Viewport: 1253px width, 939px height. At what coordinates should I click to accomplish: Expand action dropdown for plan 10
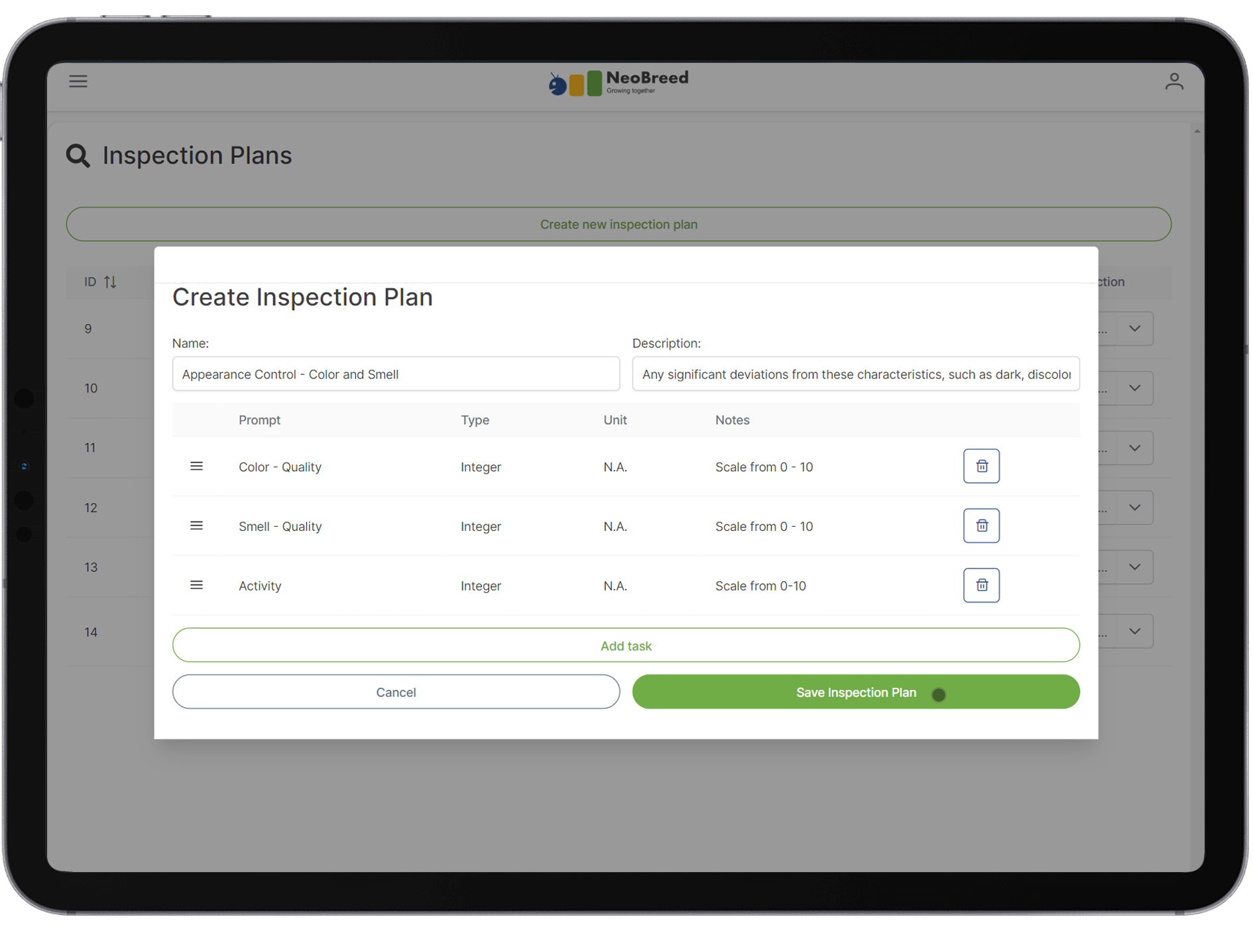pyautogui.click(x=1134, y=389)
